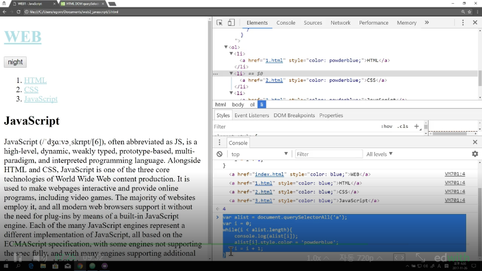Screen dimensions: 482x271
Task: Click index.html link in console output
Action: [270, 174]
